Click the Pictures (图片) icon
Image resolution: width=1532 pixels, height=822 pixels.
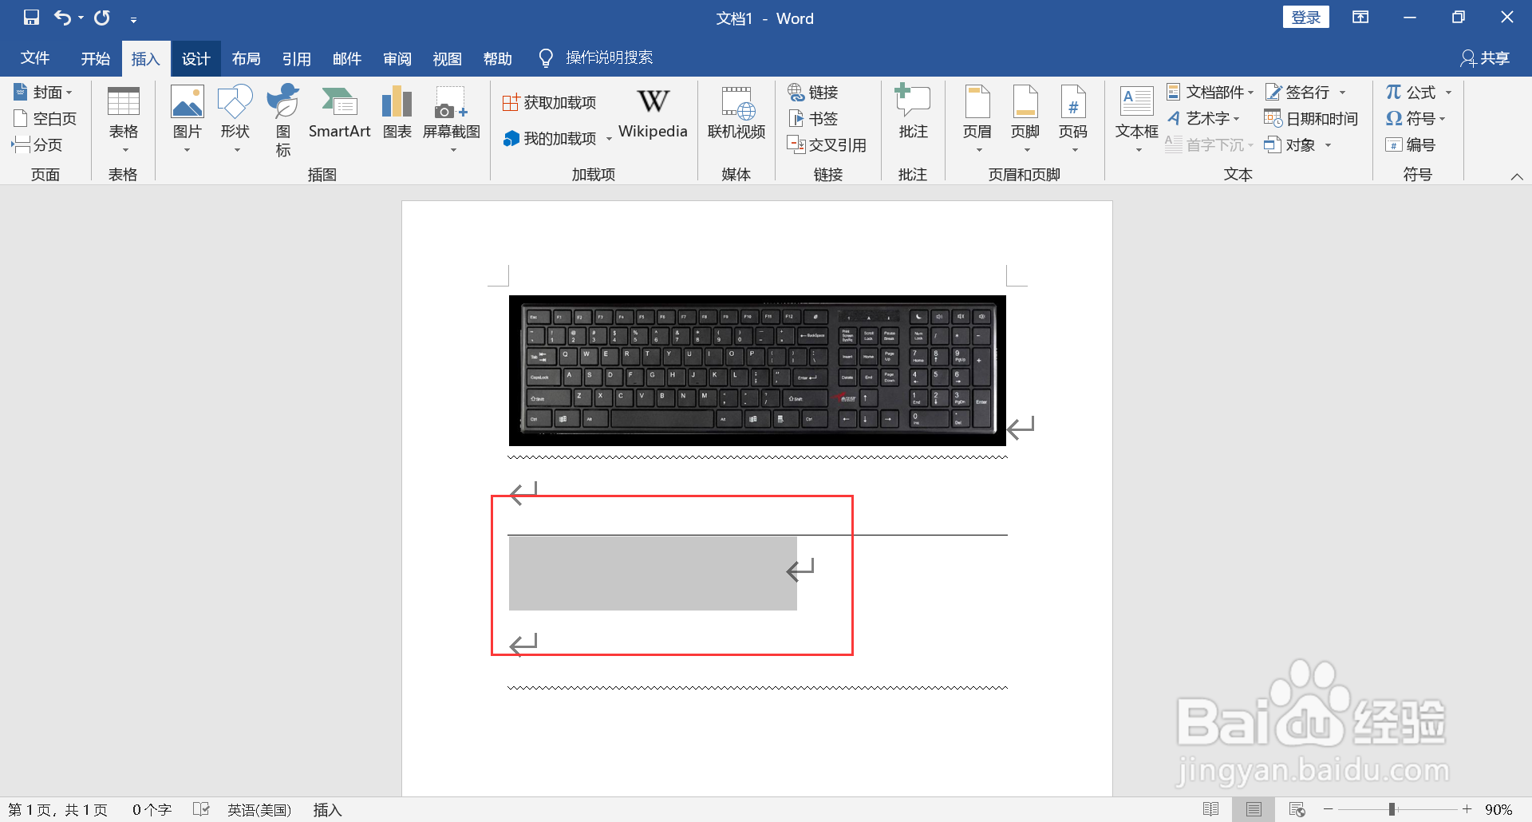188,120
